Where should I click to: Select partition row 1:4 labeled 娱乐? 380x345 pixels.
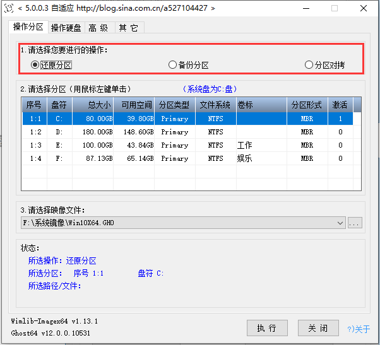coord(189,158)
